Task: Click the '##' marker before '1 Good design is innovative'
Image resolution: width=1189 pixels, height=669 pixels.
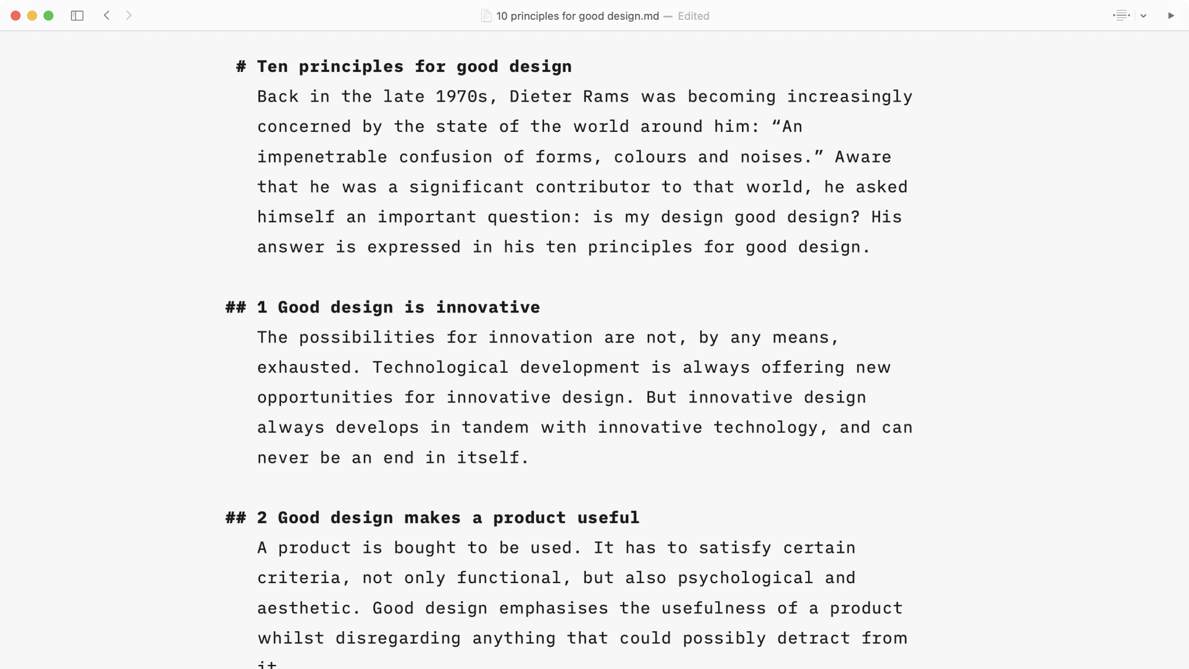Action: (236, 307)
